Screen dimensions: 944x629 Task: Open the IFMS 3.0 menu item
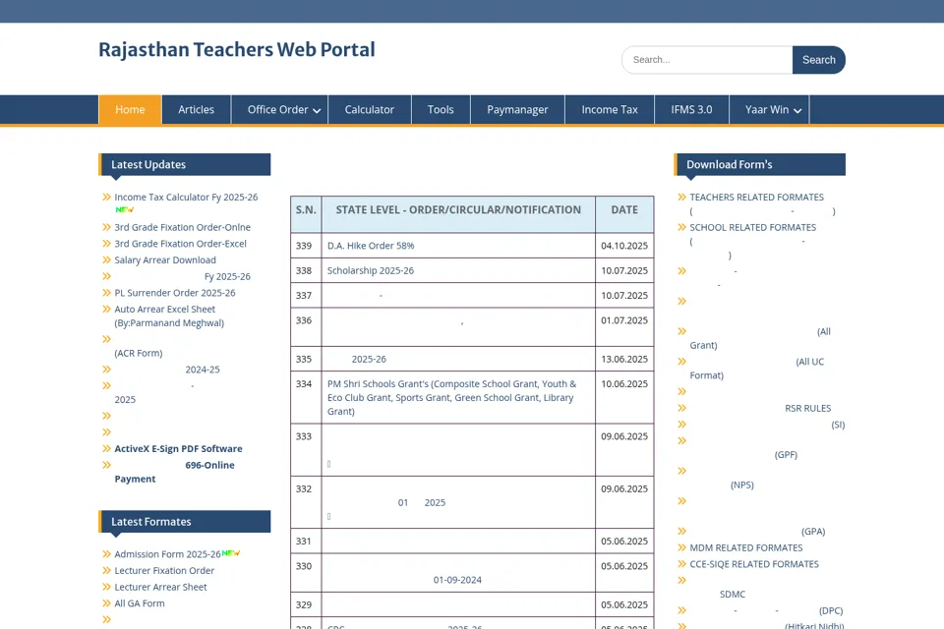pos(691,109)
